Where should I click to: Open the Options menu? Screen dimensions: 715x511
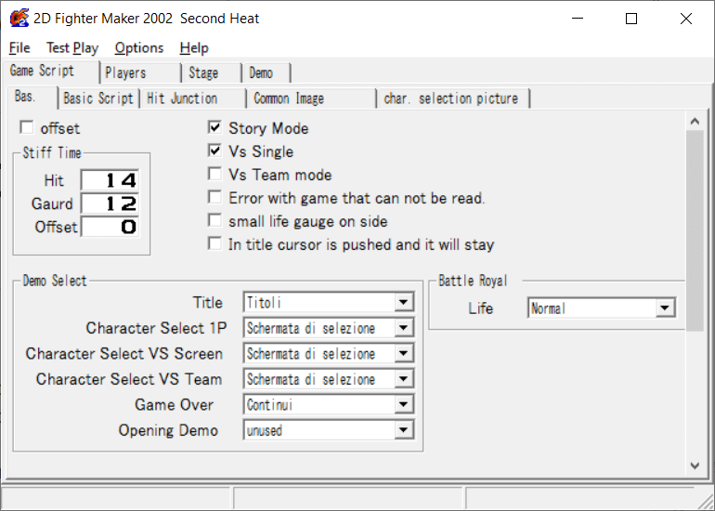(x=139, y=48)
